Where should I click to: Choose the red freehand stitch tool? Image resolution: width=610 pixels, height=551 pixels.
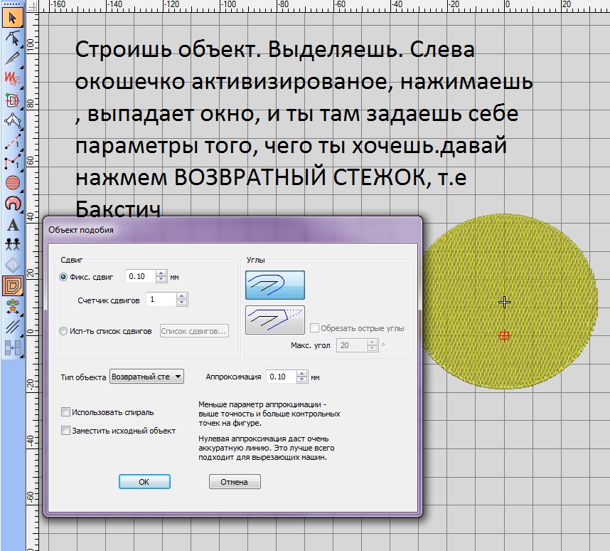pos(12,78)
